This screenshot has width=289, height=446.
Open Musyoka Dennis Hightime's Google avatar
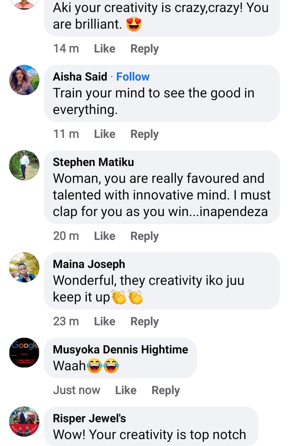click(x=24, y=353)
